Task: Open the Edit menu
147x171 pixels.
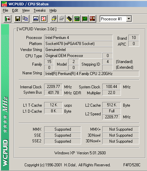Action: pos(15,10)
